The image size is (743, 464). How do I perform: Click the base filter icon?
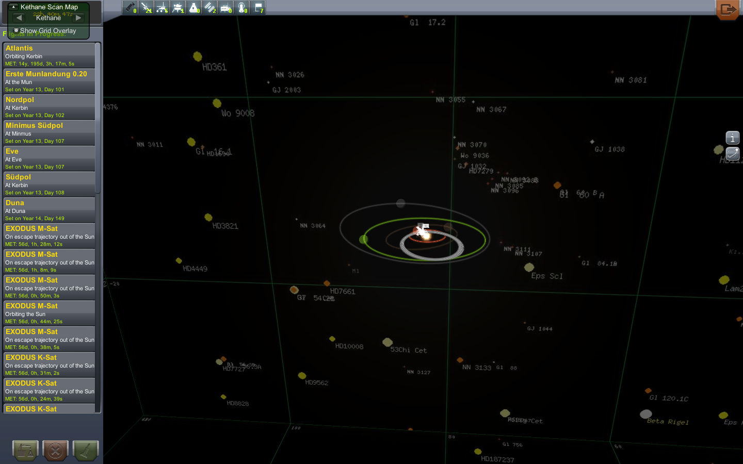tap(226, 8)
